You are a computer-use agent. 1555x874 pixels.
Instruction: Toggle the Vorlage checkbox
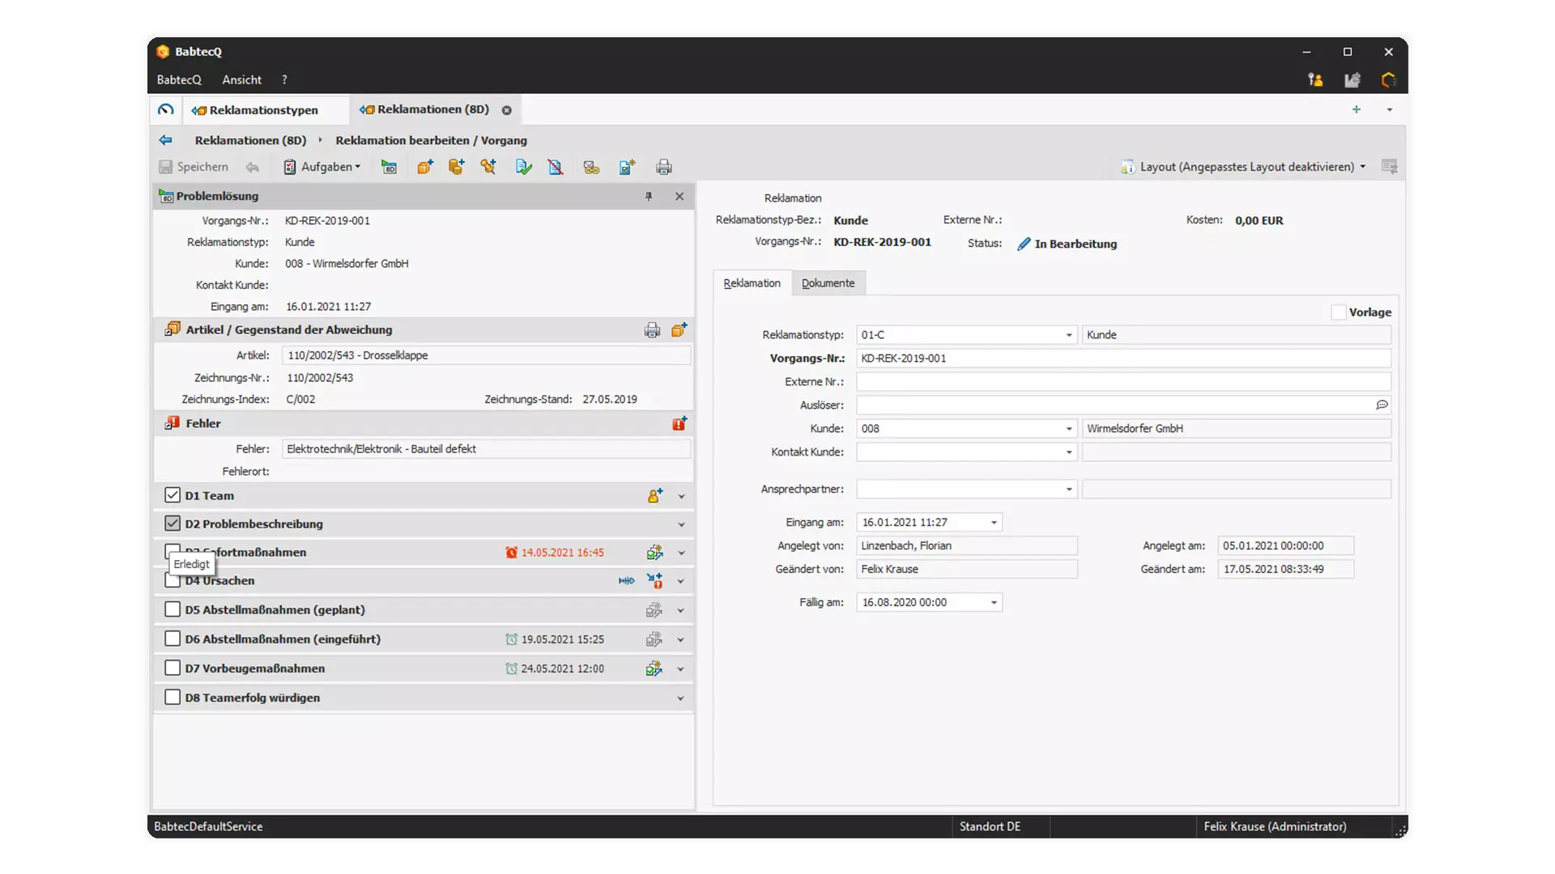click(1339, 312)
